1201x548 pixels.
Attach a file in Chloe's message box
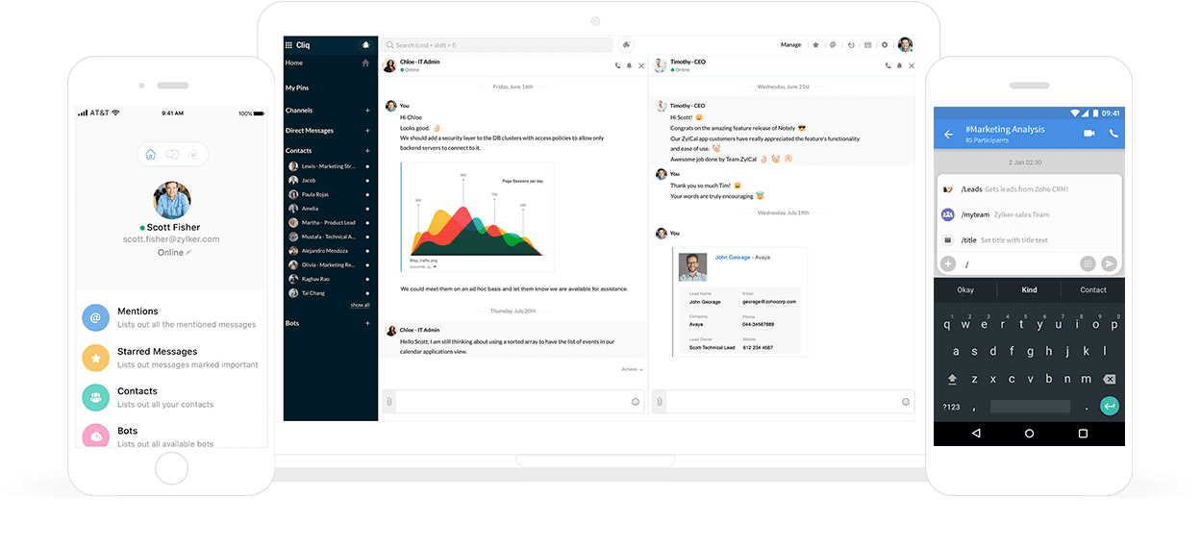pyautogui.click(x=389, y=401)
